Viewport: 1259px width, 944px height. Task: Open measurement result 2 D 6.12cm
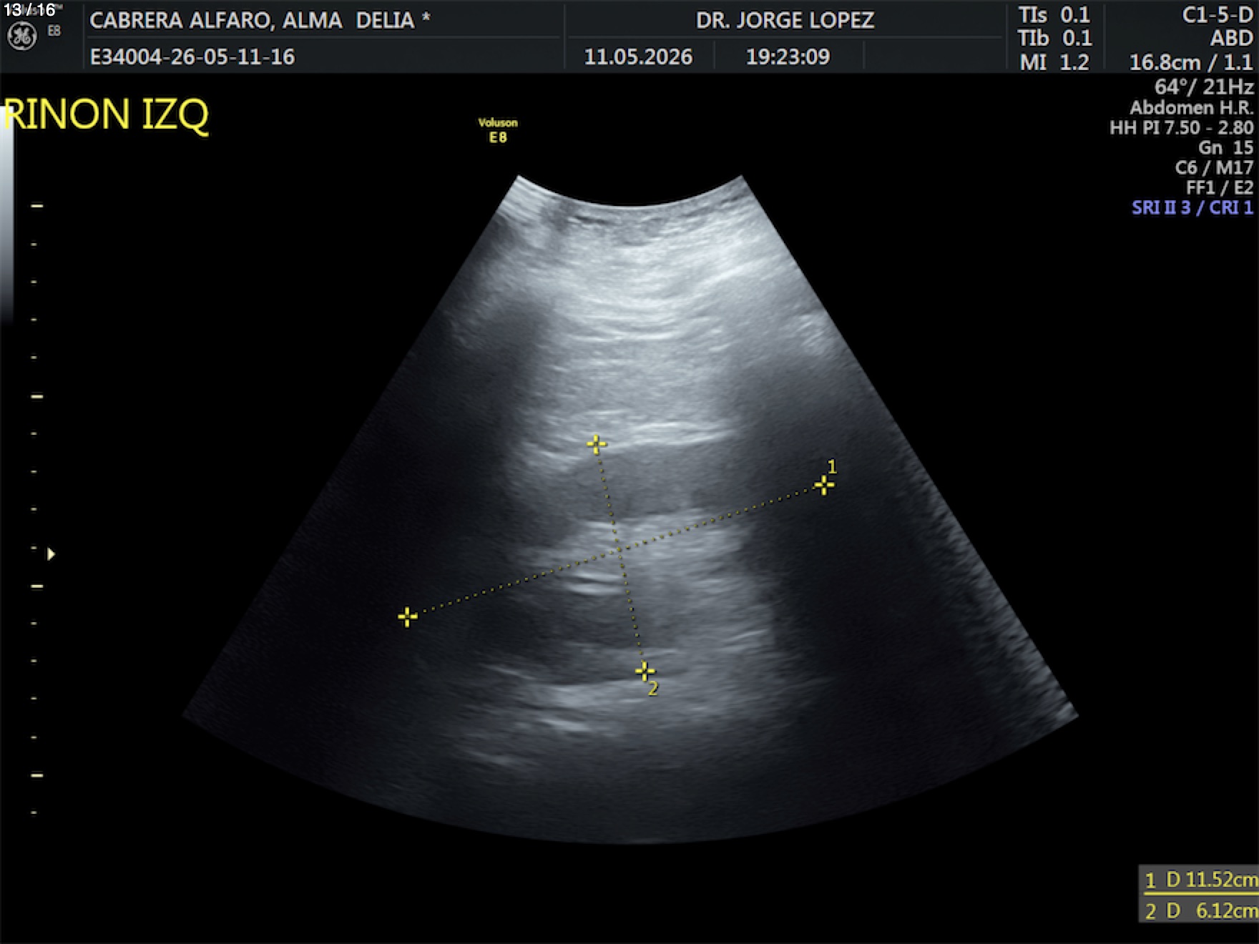[x=1199, y=910]
